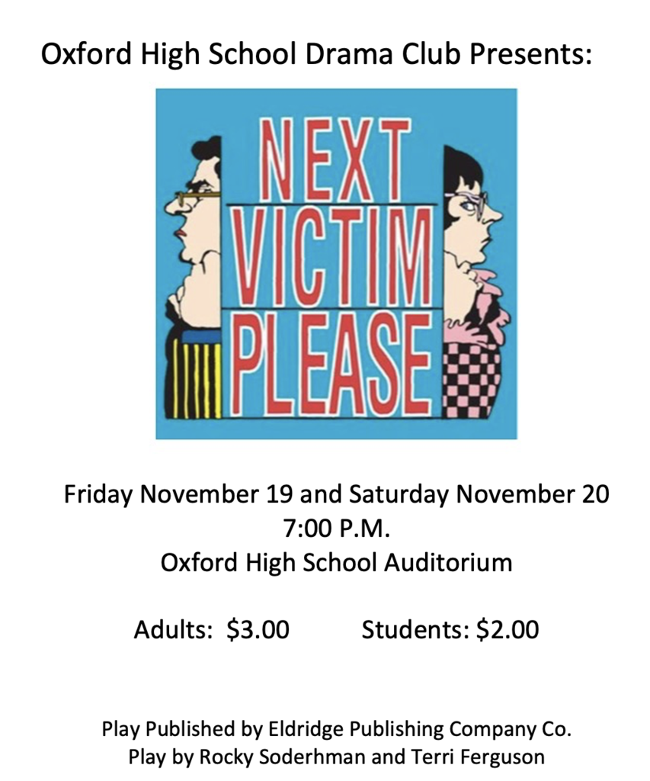650x781 pixels.
Task: Click the red word VICTIM
Action: [x=331, y=256]
